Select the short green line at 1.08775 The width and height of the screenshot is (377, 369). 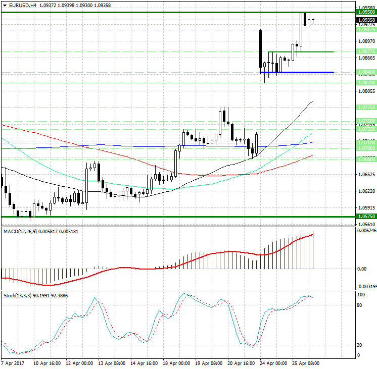click(x=301, y=51)
